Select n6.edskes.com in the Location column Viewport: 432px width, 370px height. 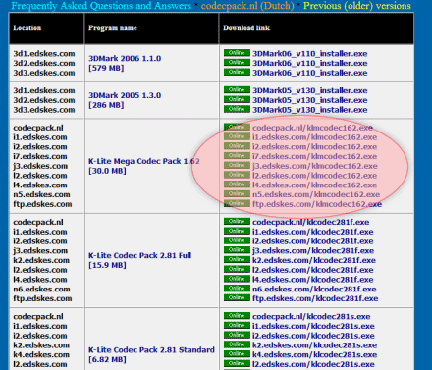(41, 289)
